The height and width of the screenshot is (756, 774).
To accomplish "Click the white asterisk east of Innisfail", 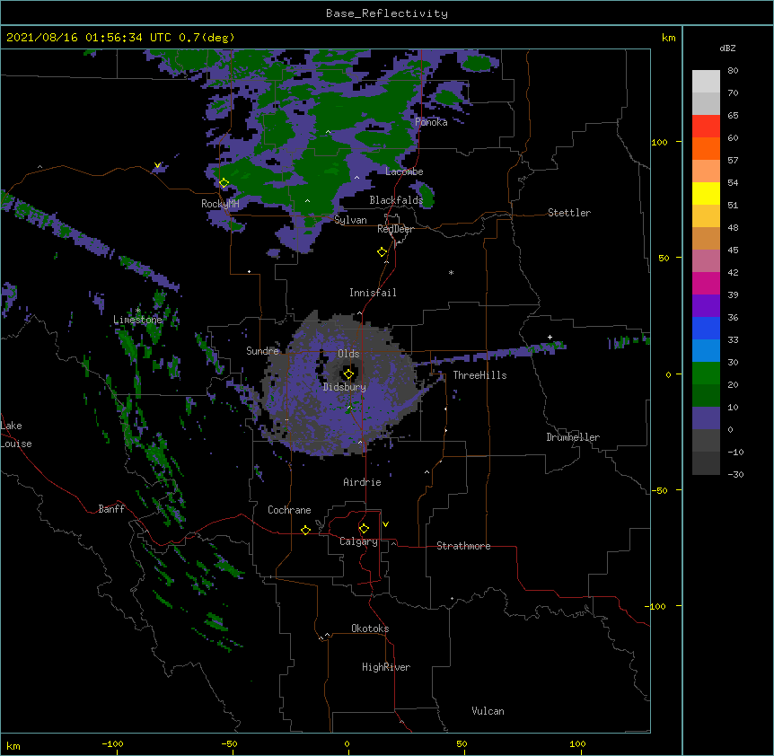I will [451, 272].
